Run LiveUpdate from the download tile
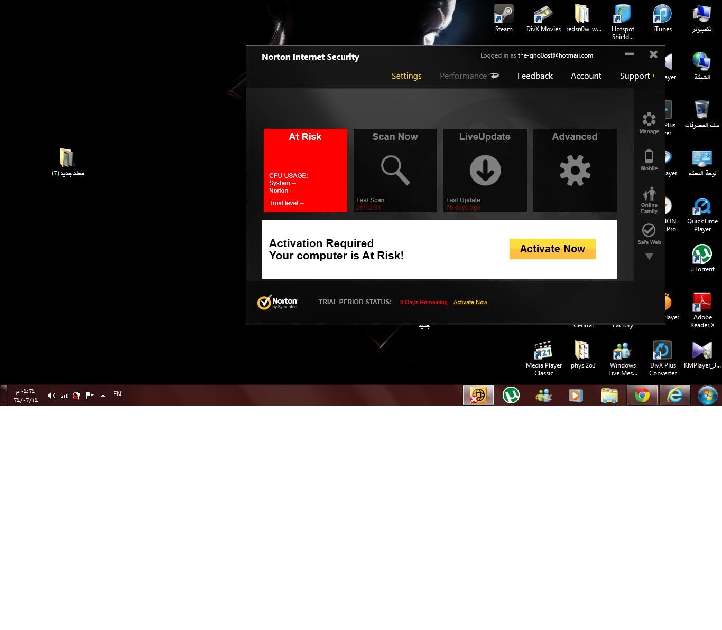Screen dimensions: 722x630 (x=485, y=171)
